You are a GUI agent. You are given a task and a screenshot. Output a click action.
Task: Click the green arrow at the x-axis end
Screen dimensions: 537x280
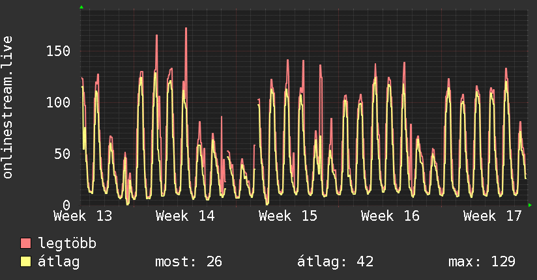click(x=530, y=205)
